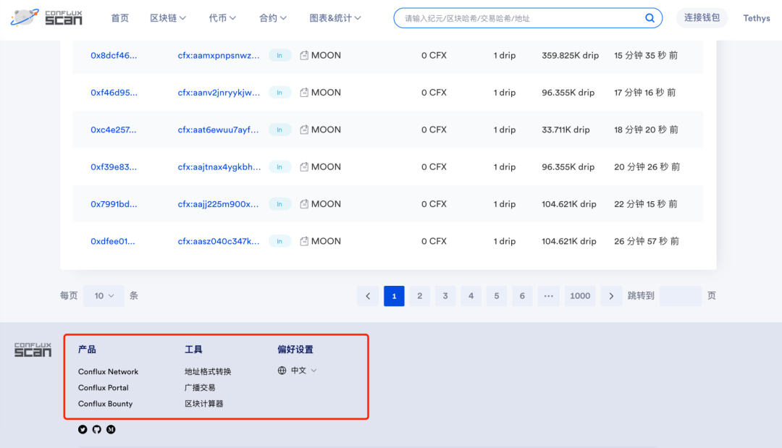
Task: Go to previous page arrow
Action: coord(368,296)
